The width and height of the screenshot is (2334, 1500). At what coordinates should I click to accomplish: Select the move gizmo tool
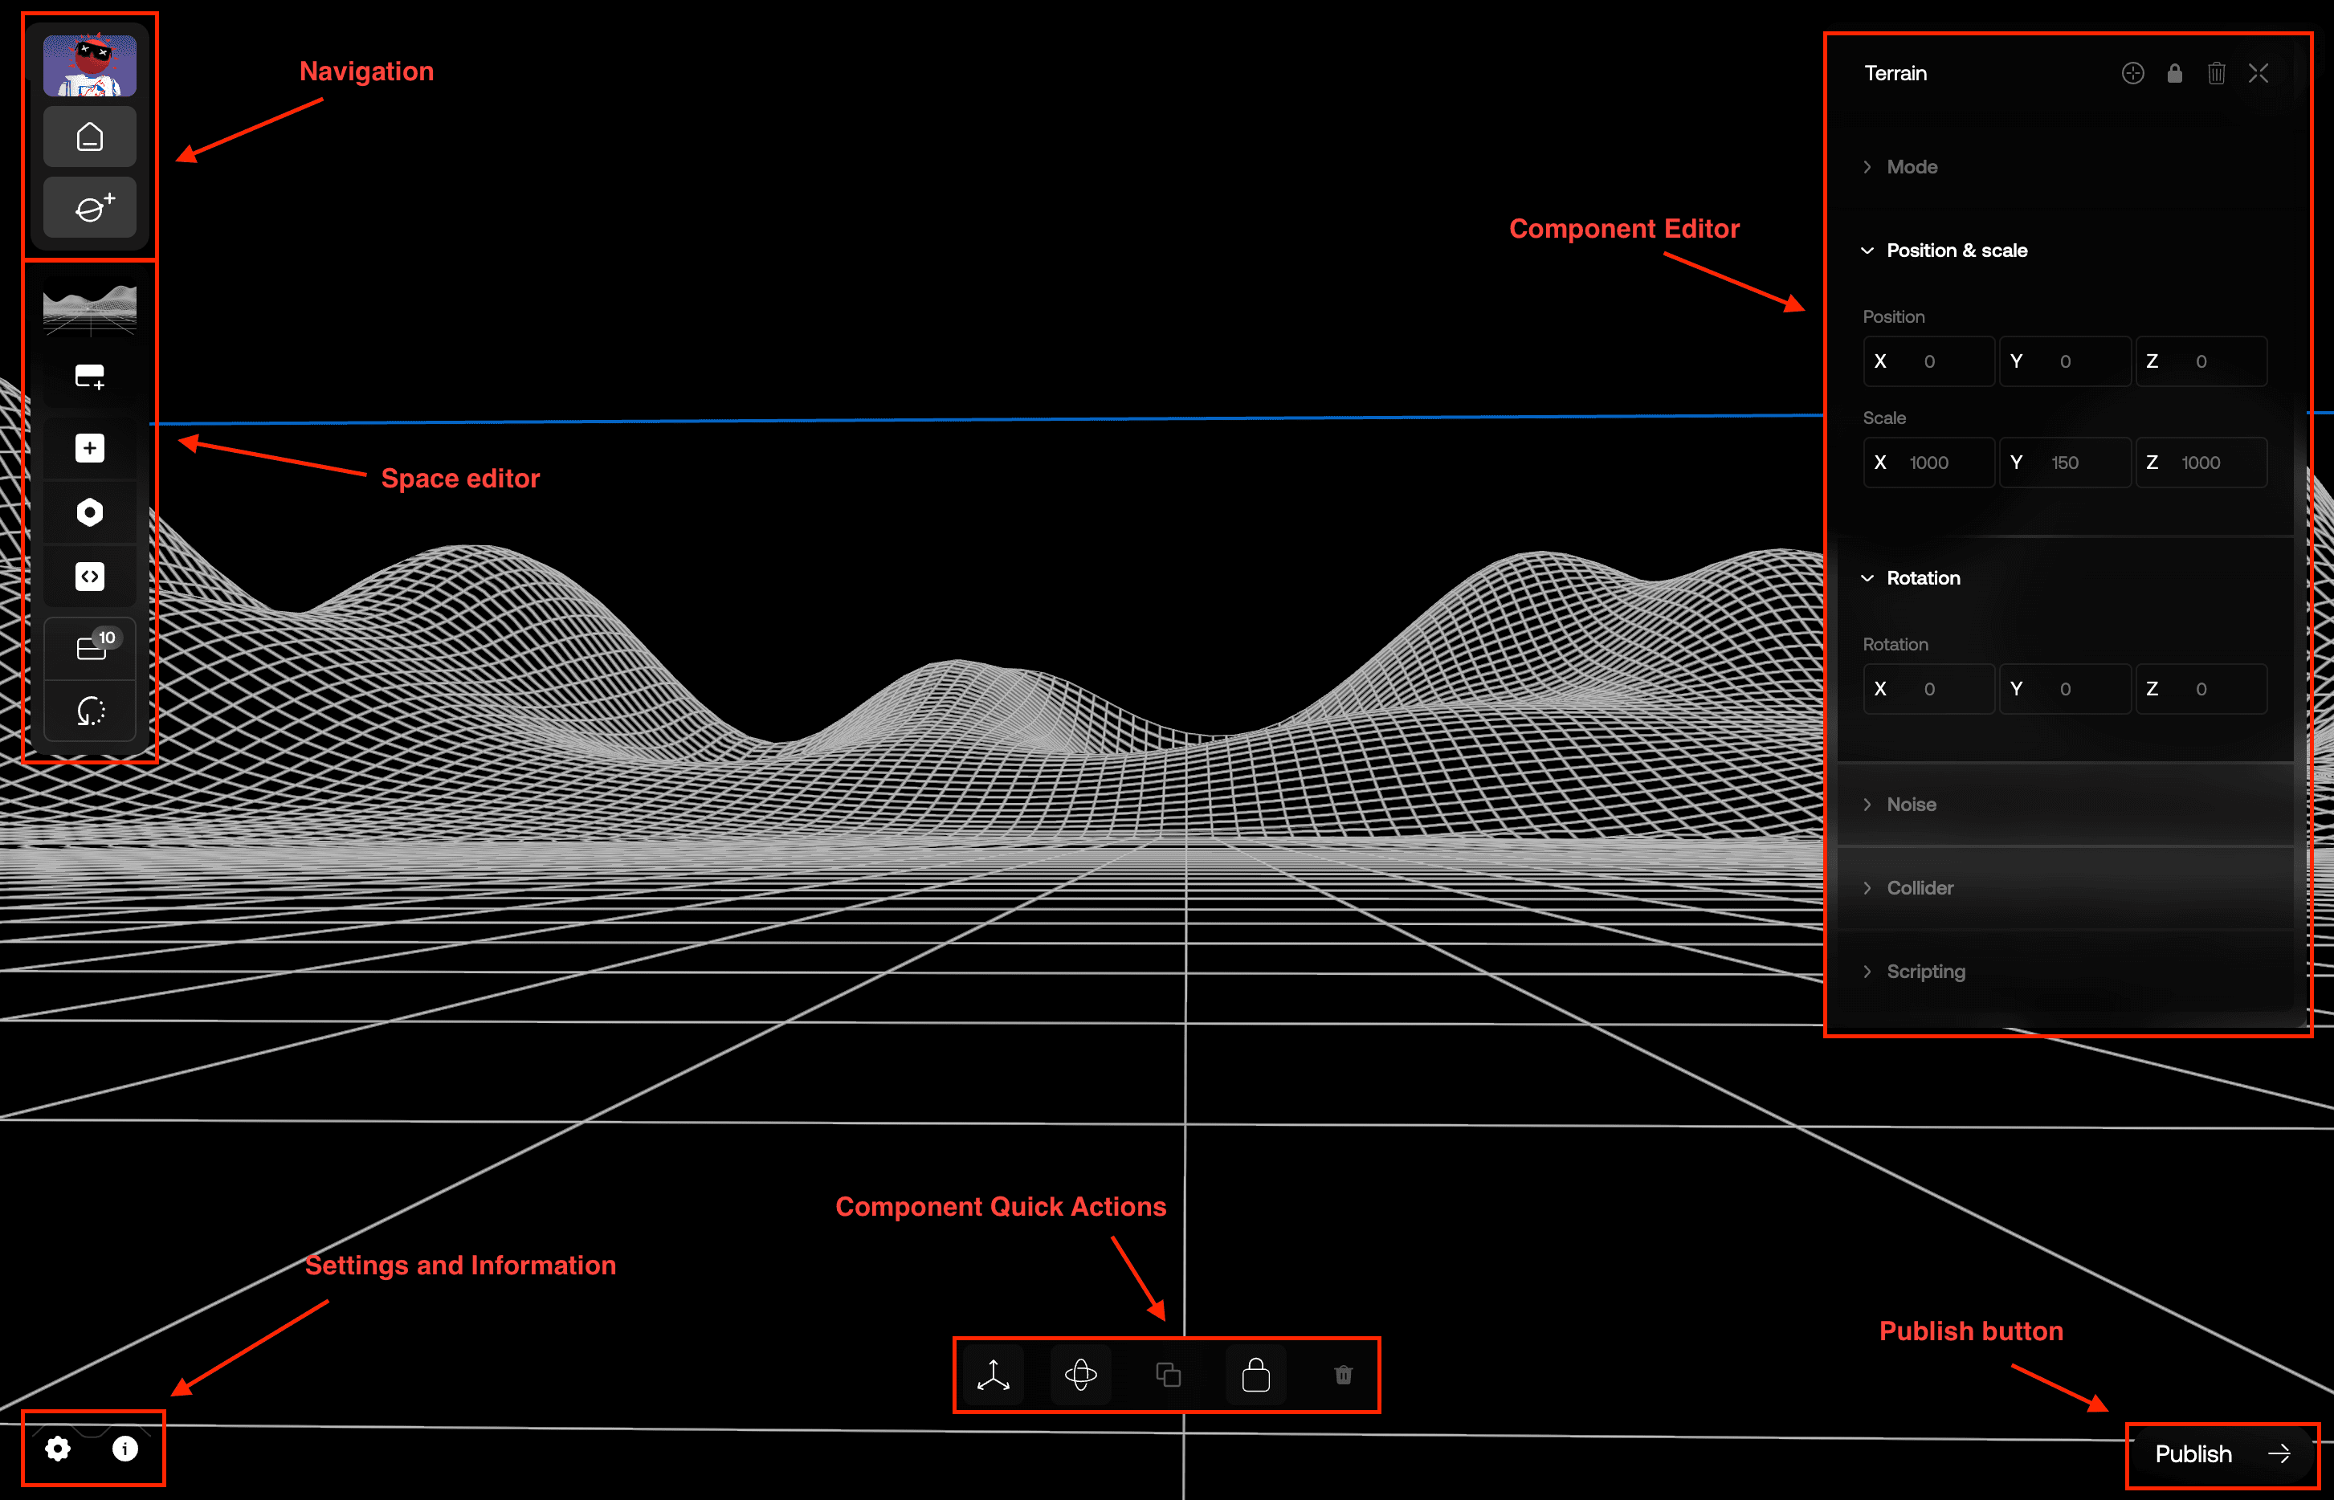[x=993, y=1376]
